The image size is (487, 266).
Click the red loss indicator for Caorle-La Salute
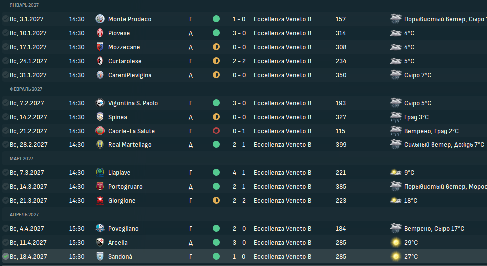pos(216,131)
